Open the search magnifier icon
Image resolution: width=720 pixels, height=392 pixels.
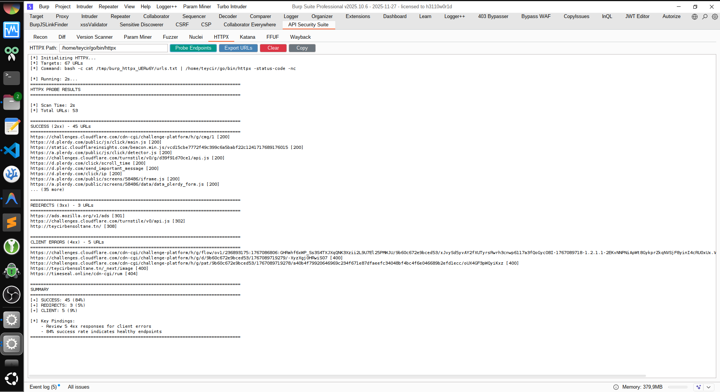click(x=705, y=17)
